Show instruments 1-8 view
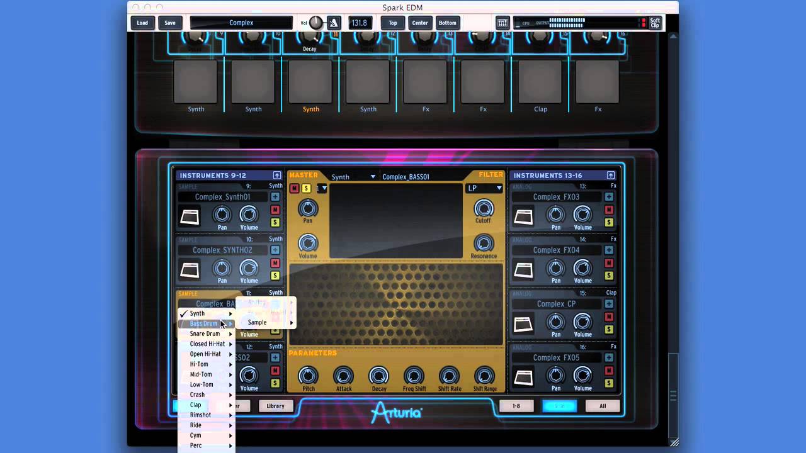Image resolution: width=806 pixels, height=453 pixels. 516,406
